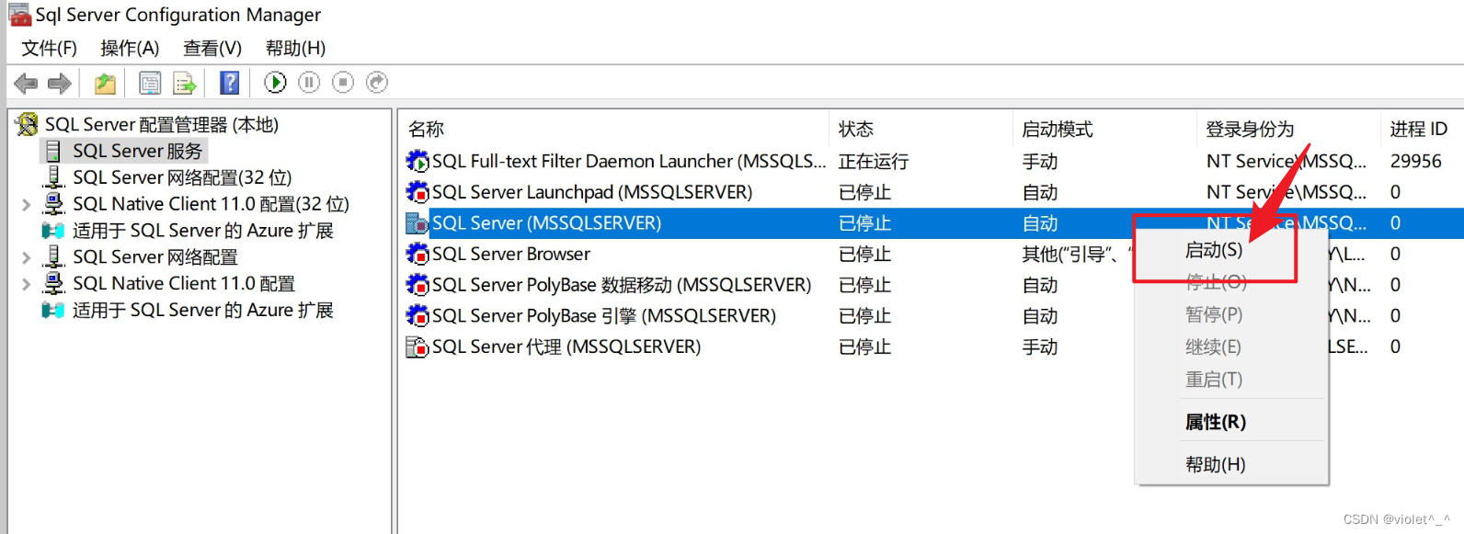Click the SQL Server (MSSQLSERVER) service icon
1464x534 pixels.
(x=417, y=223)
